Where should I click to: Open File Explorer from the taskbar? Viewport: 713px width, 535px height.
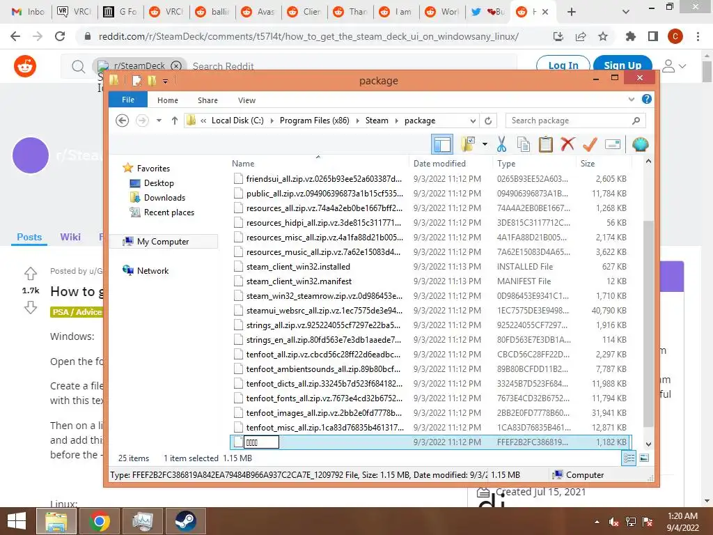click(56, 521)
